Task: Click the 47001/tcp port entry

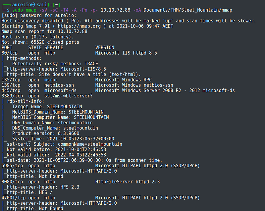Action: 12,198
